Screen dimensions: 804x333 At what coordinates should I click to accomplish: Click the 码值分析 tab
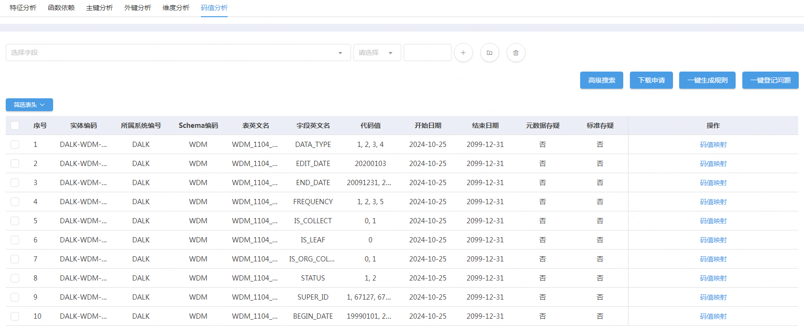(214, 8)
